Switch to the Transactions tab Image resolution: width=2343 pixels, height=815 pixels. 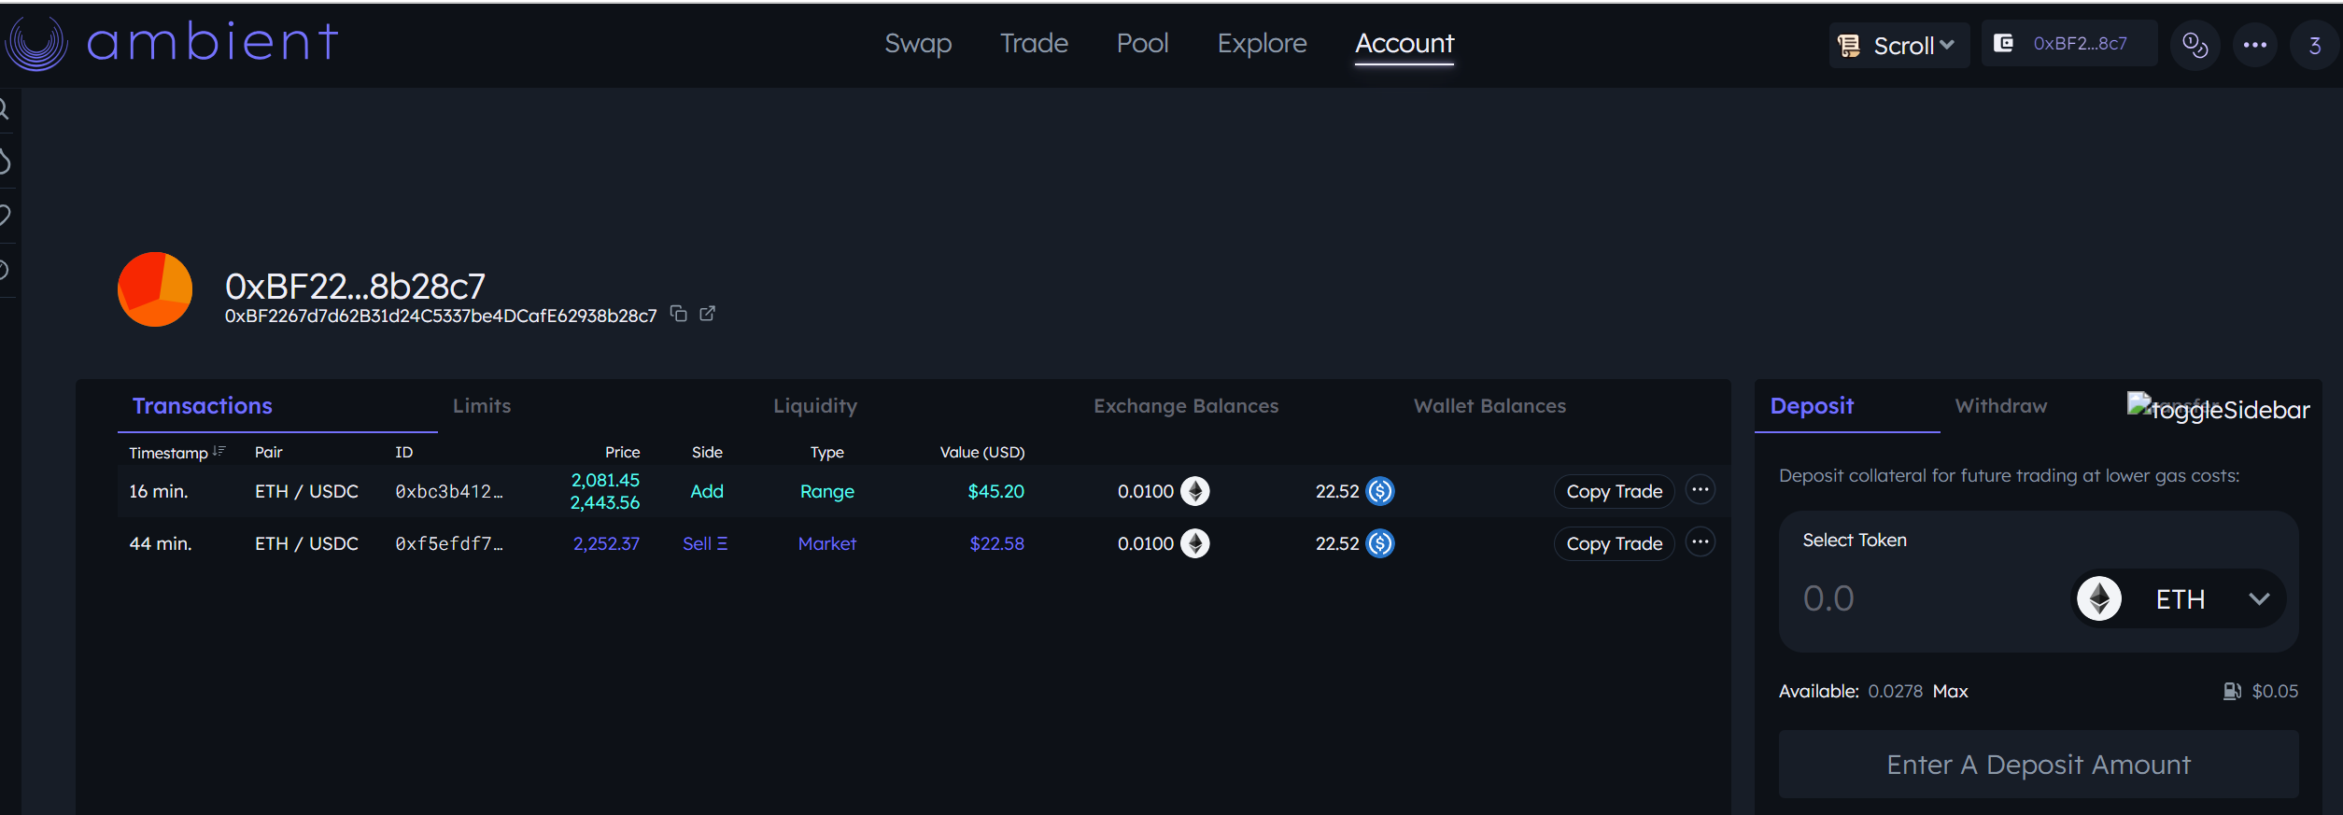coord(277,406)
